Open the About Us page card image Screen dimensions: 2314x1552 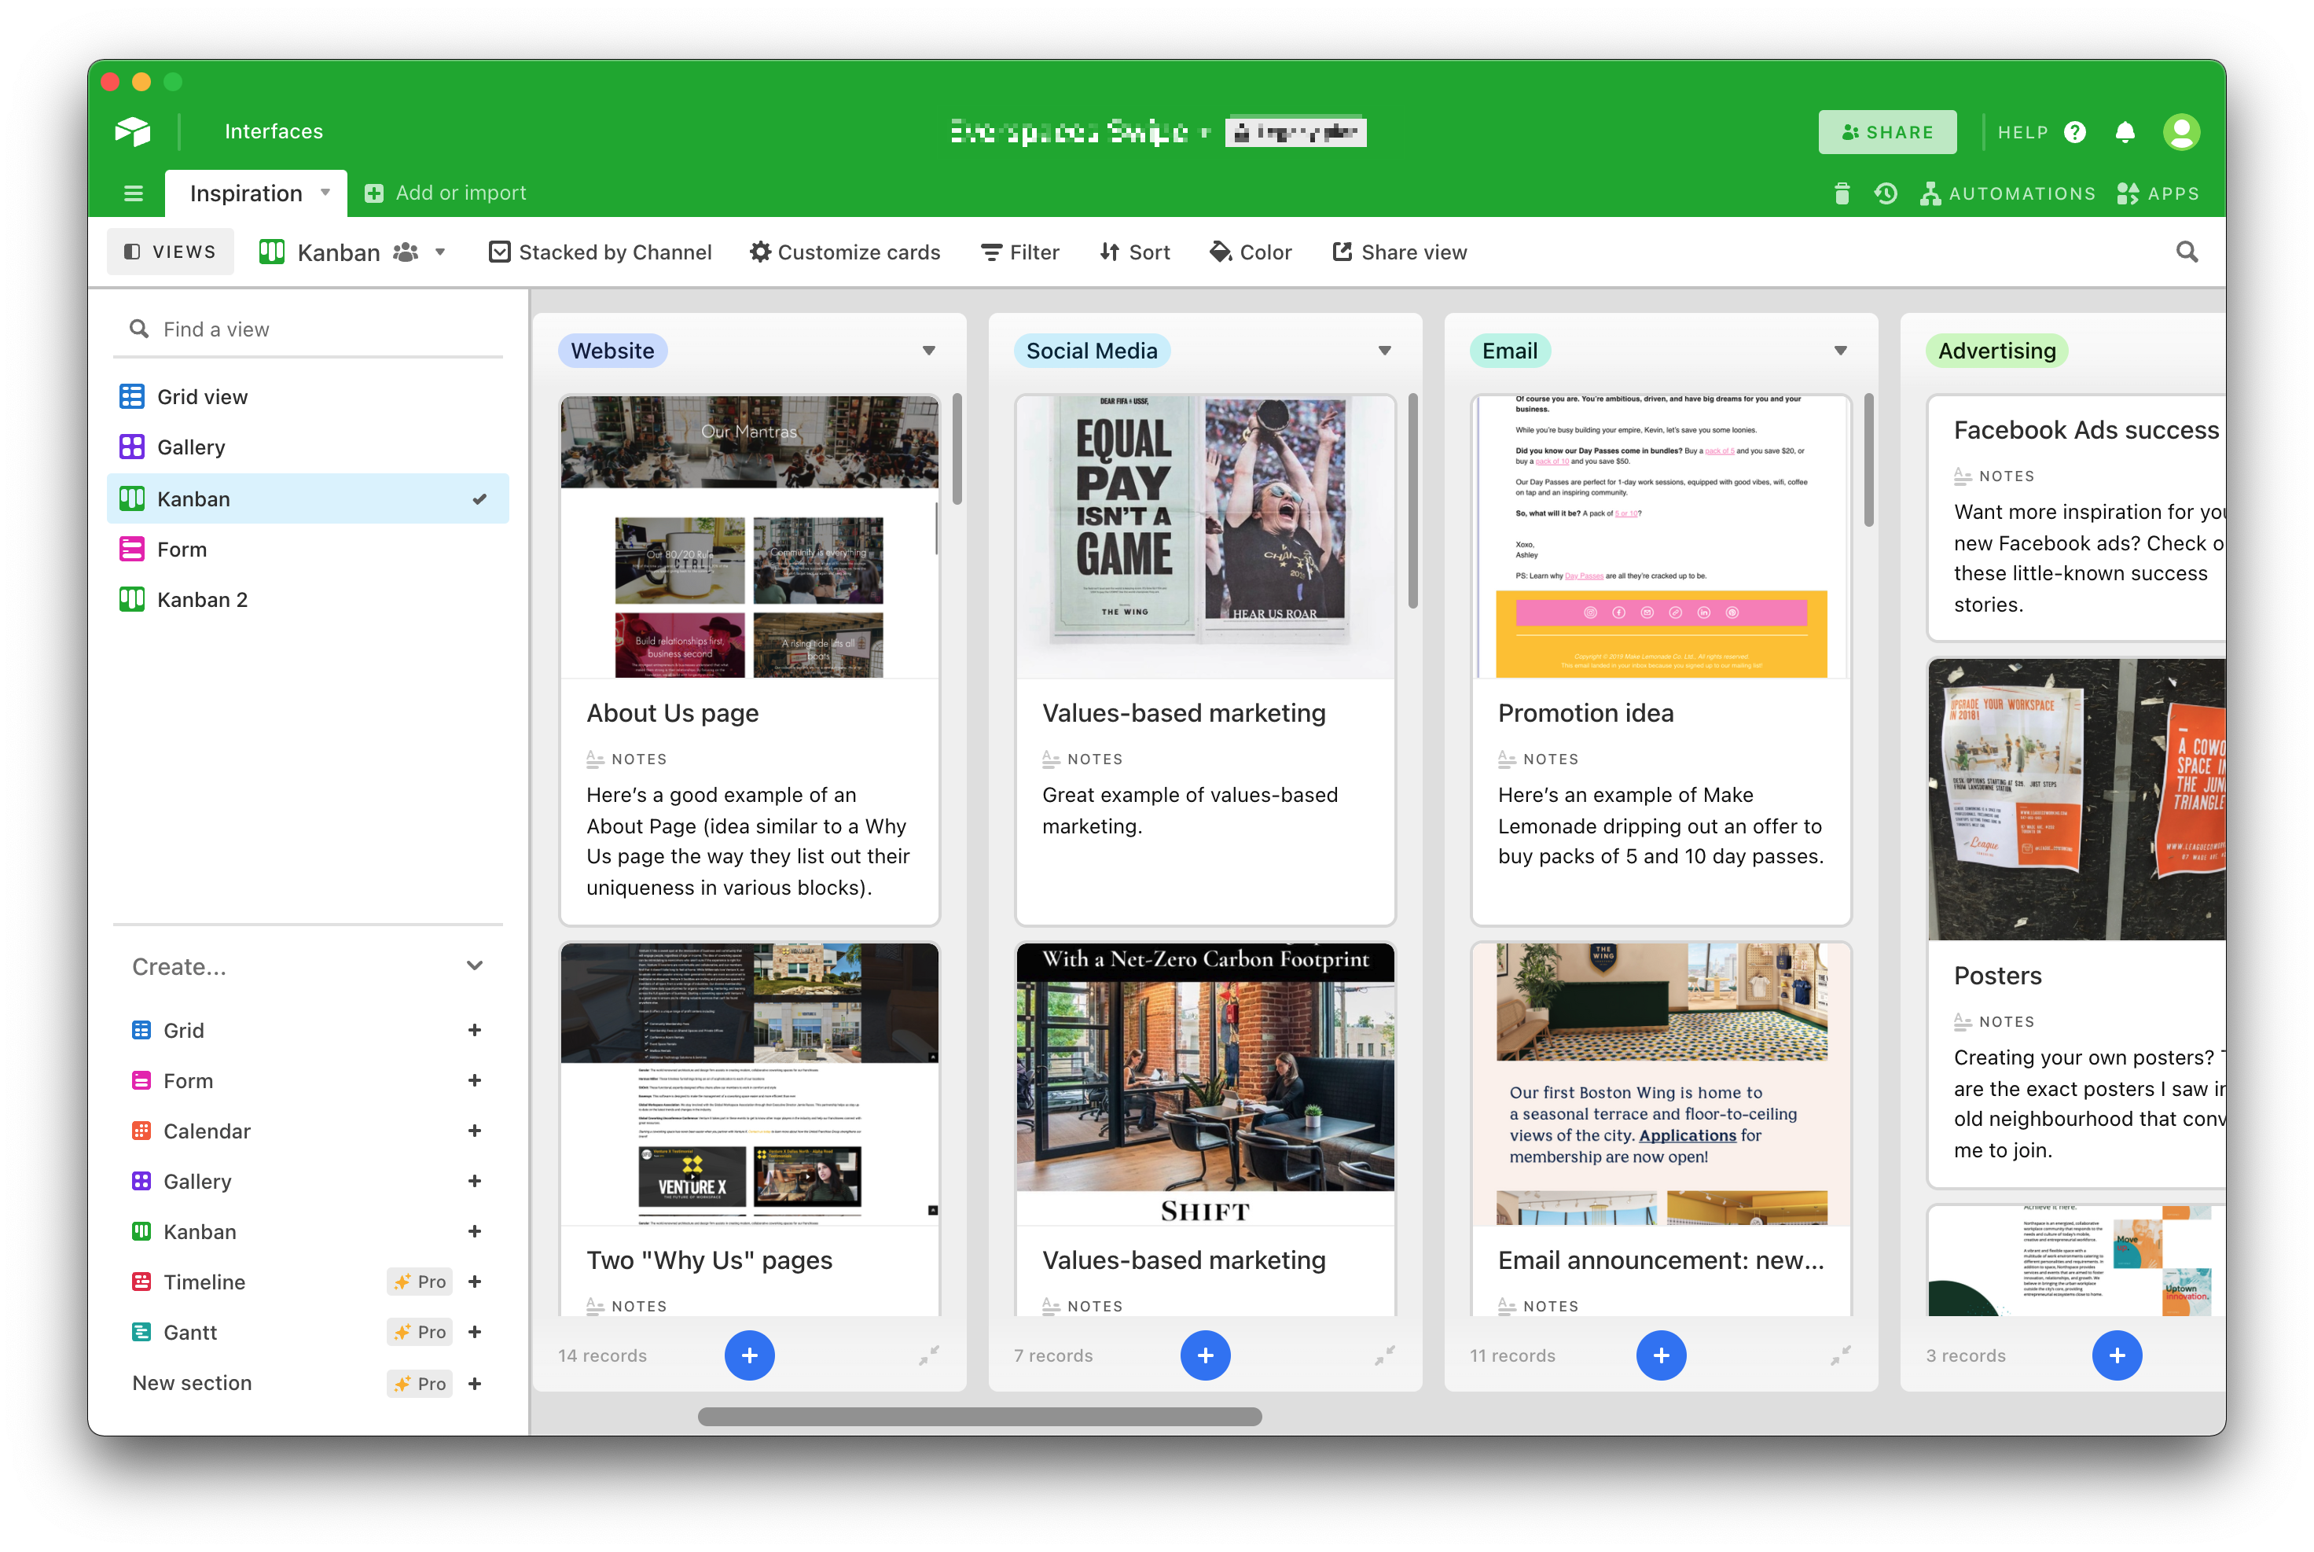pos(749,538)
